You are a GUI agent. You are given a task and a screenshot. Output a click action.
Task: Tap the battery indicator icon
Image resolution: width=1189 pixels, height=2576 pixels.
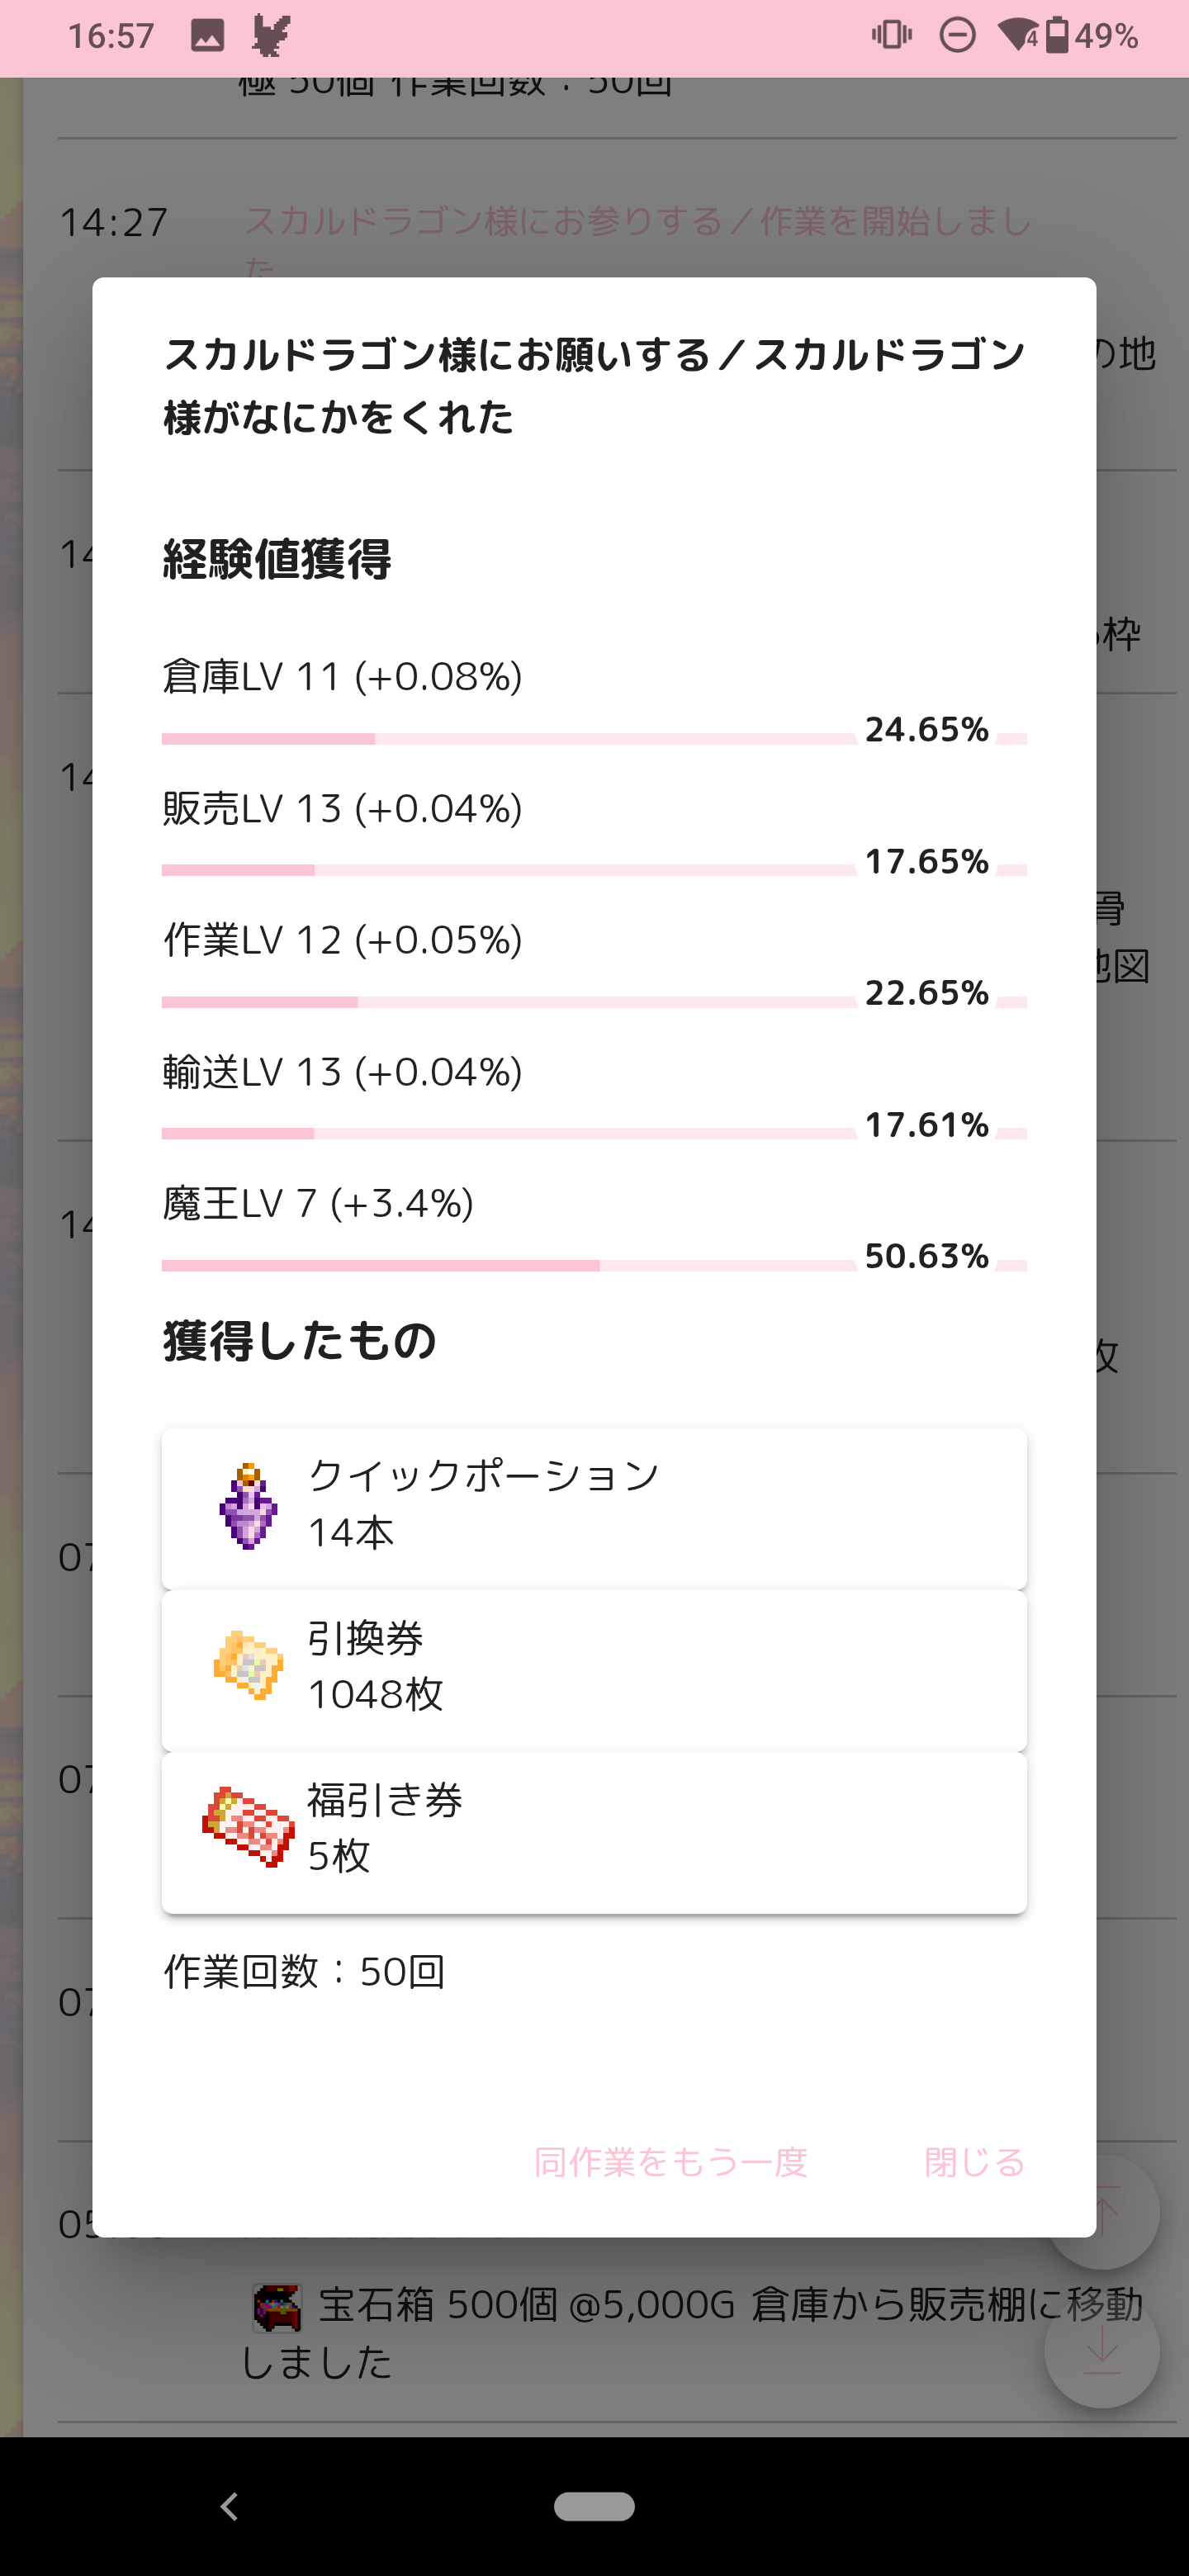pyautogui.click(x=1057, y=37)
